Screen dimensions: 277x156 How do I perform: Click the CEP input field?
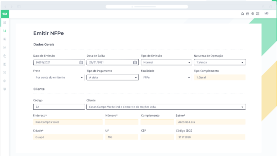coord(157,137)
